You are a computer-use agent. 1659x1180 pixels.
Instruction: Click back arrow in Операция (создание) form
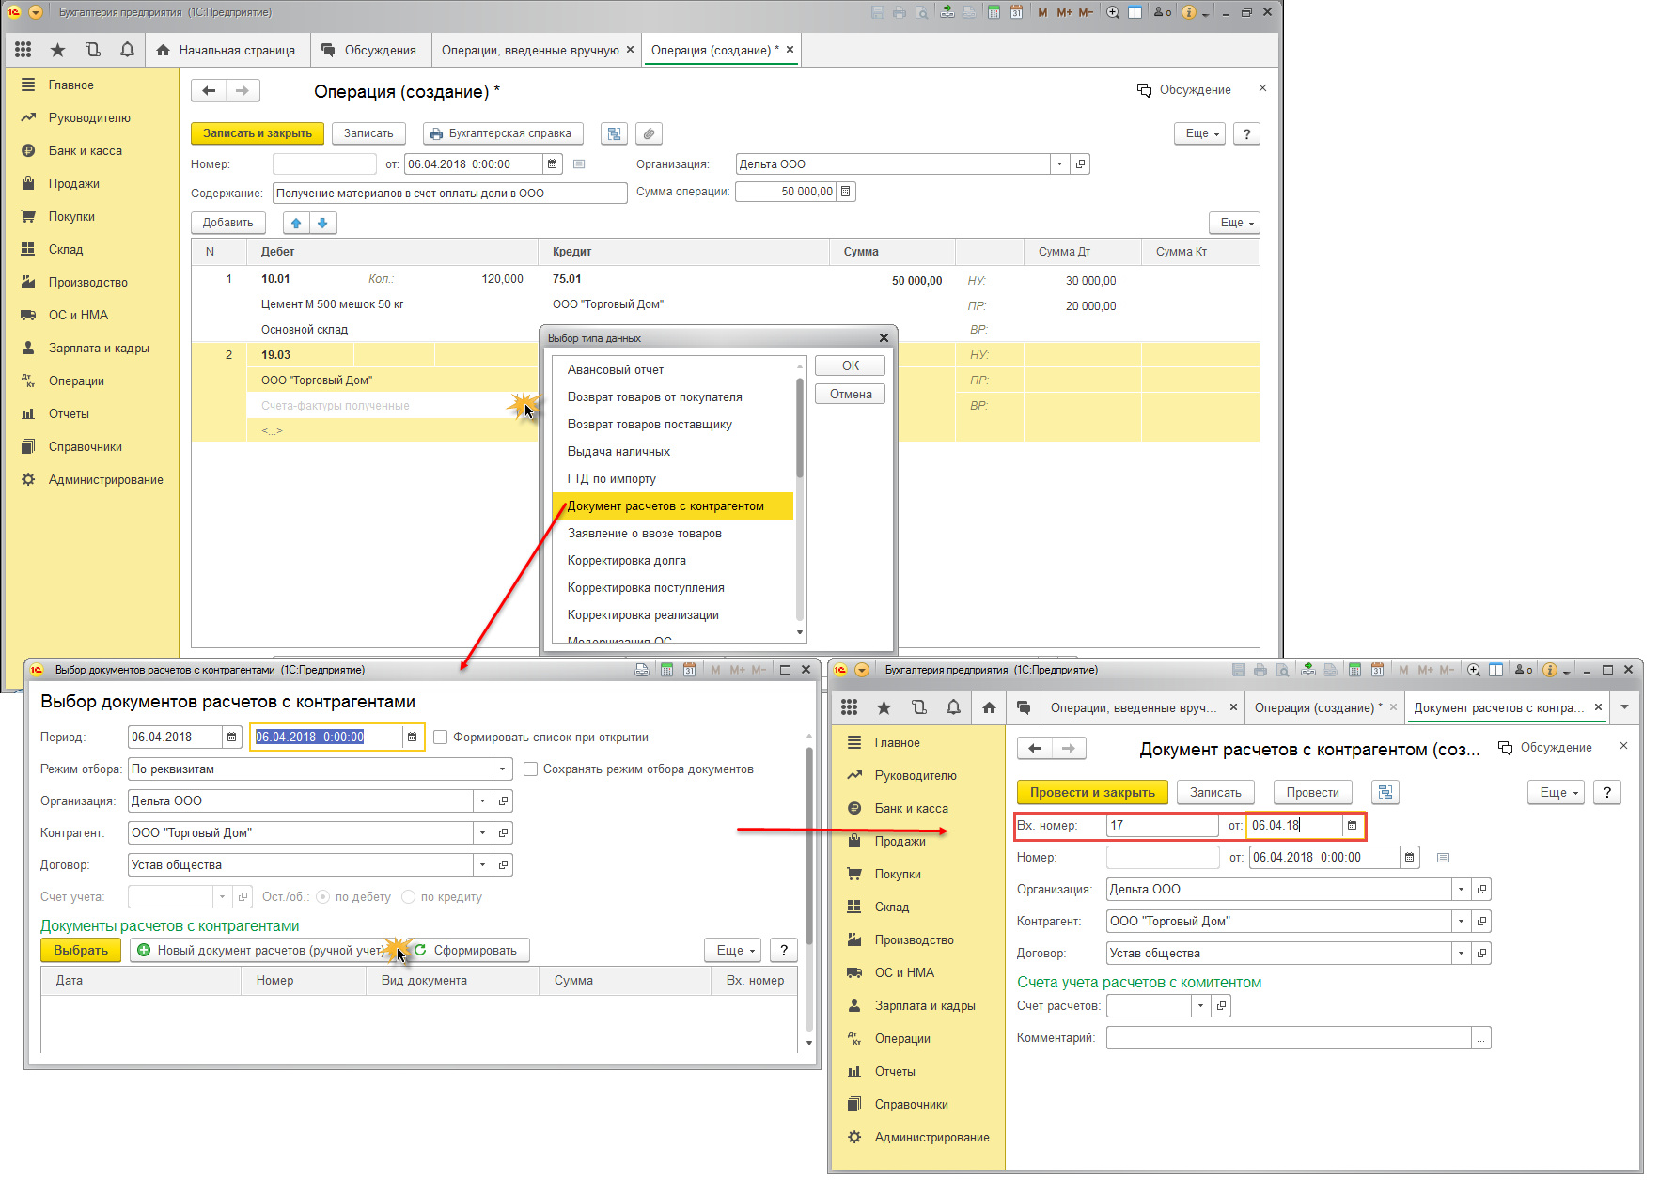click(x=209, y=90)
